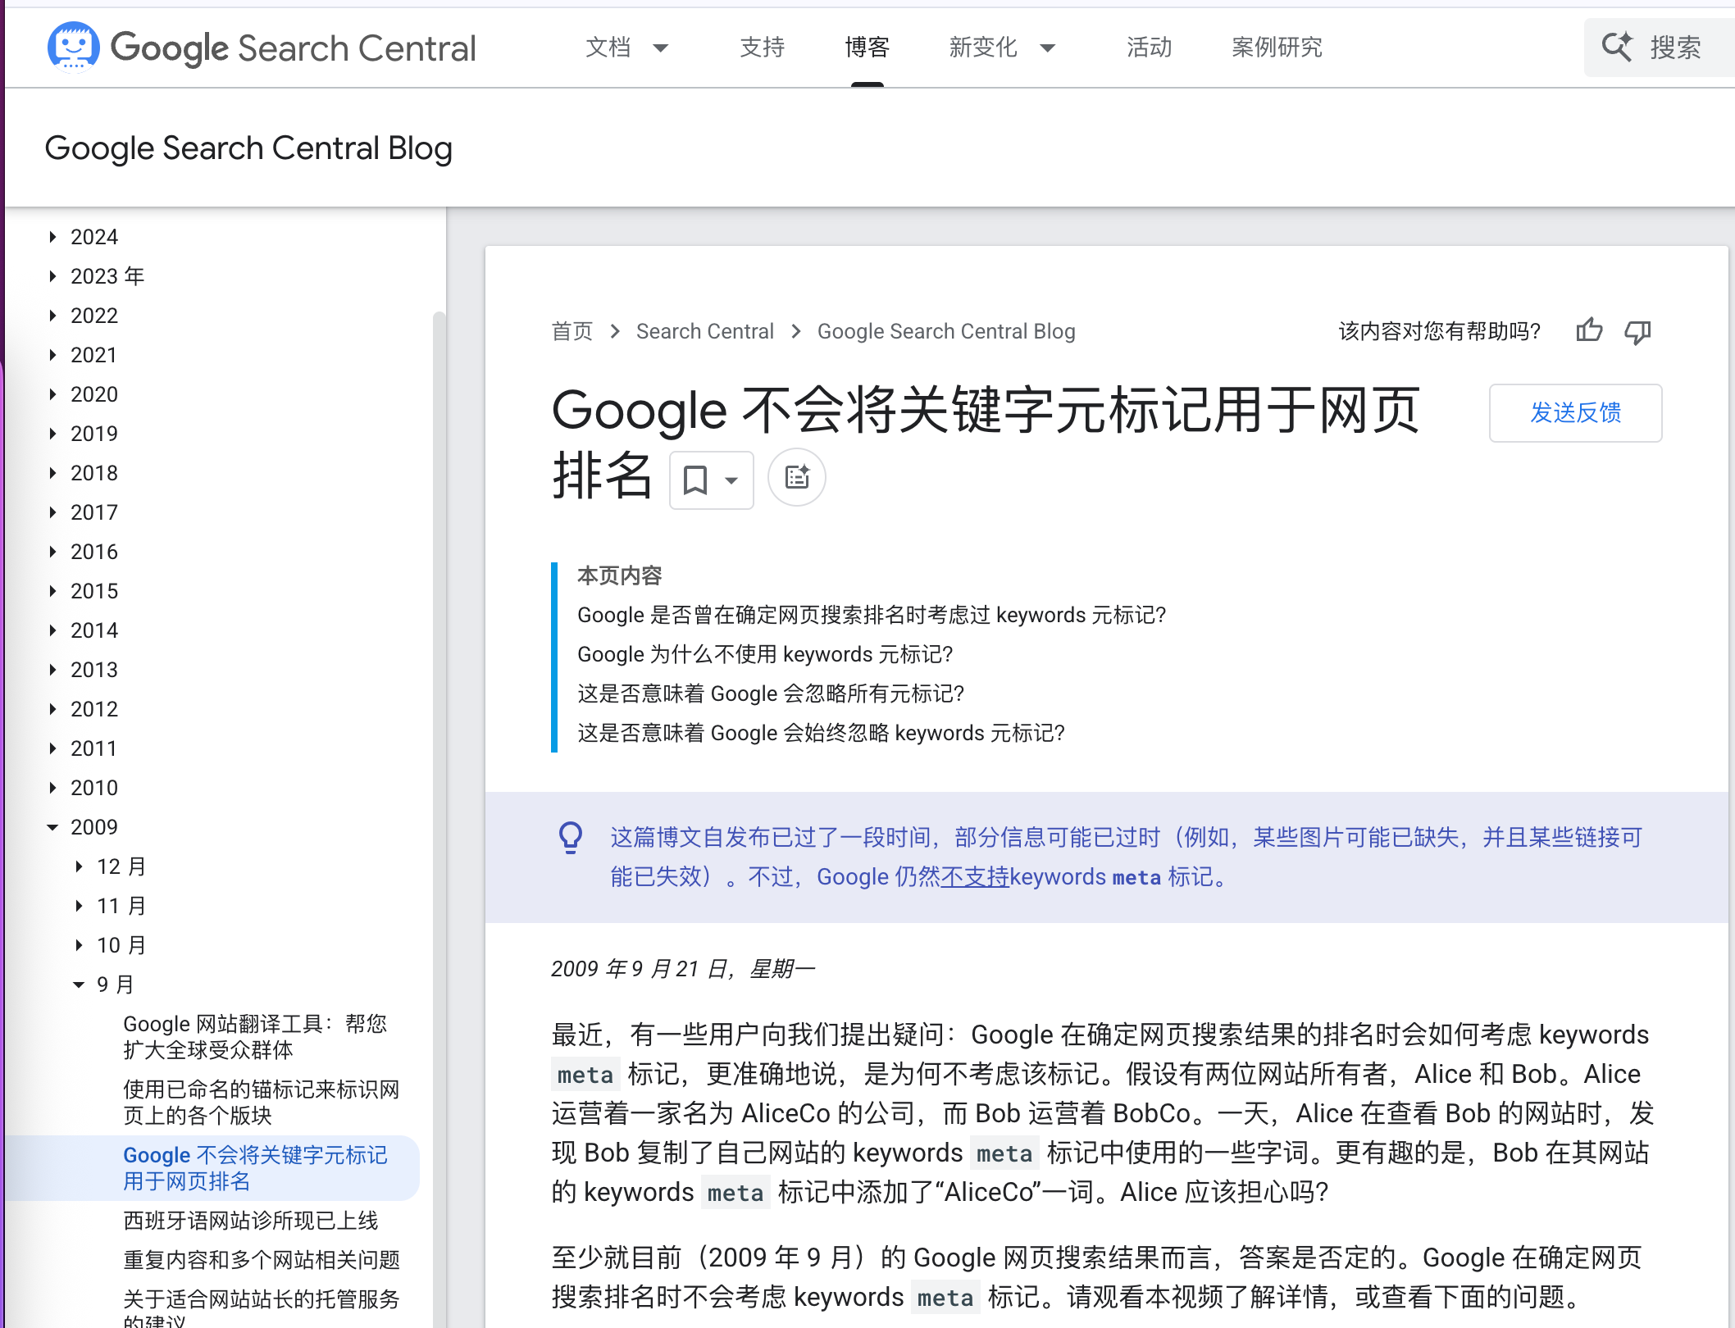Screen dimensions: 1735x1328
Task: Open the 不支持 link in notice
Action: pyautogui.click(x=975, y=876)
